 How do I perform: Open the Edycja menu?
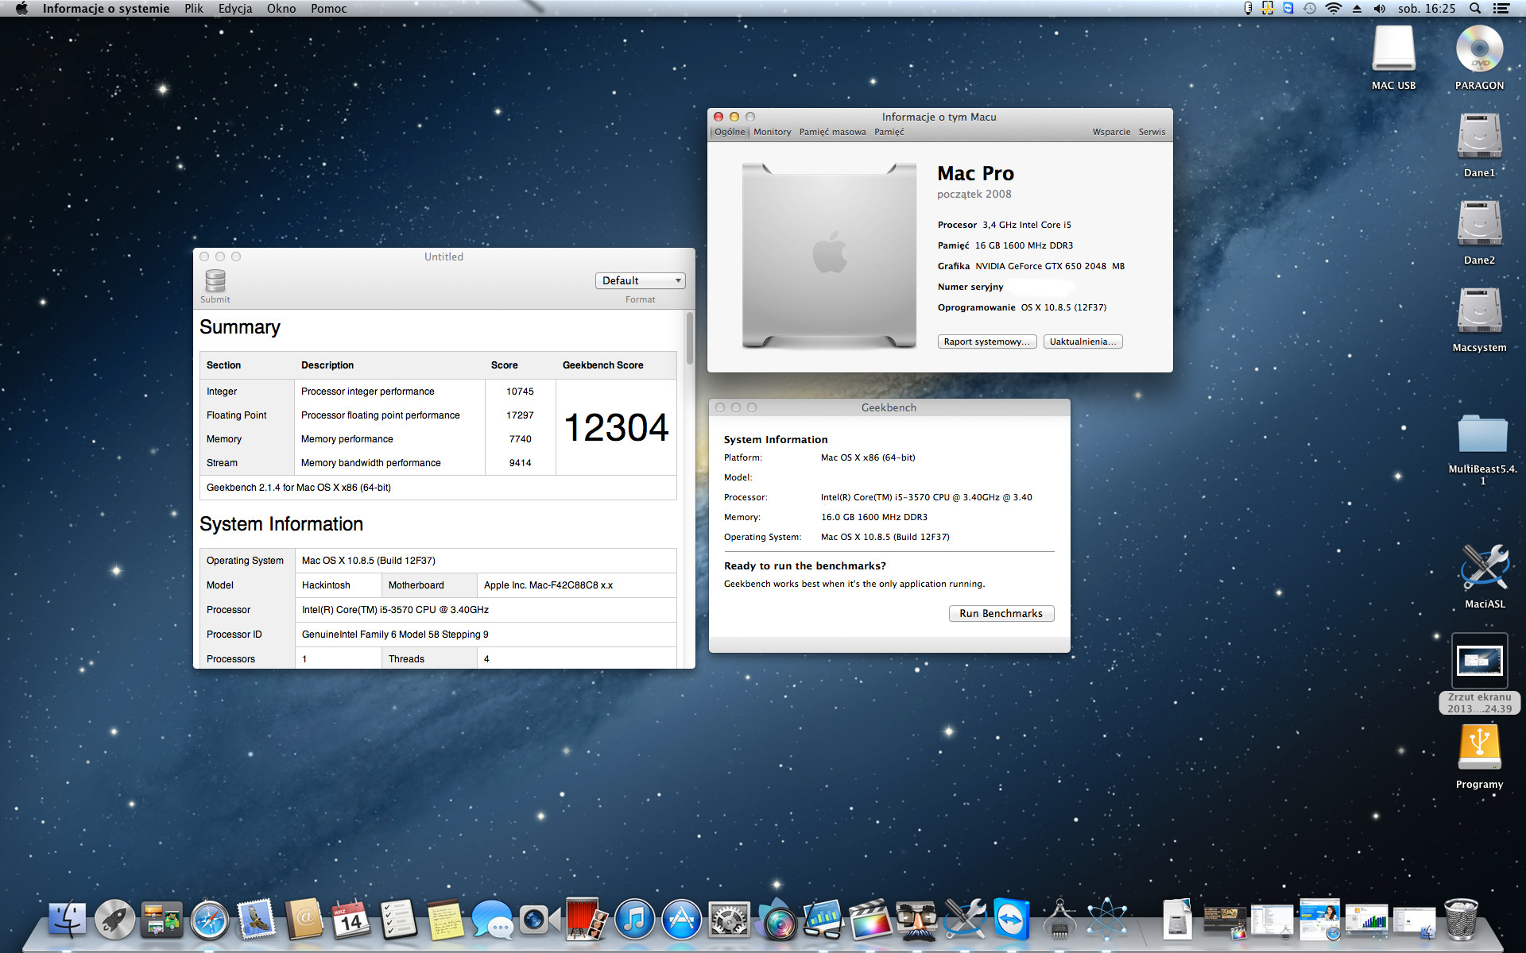pyautogui.click(x=235, y=9)
